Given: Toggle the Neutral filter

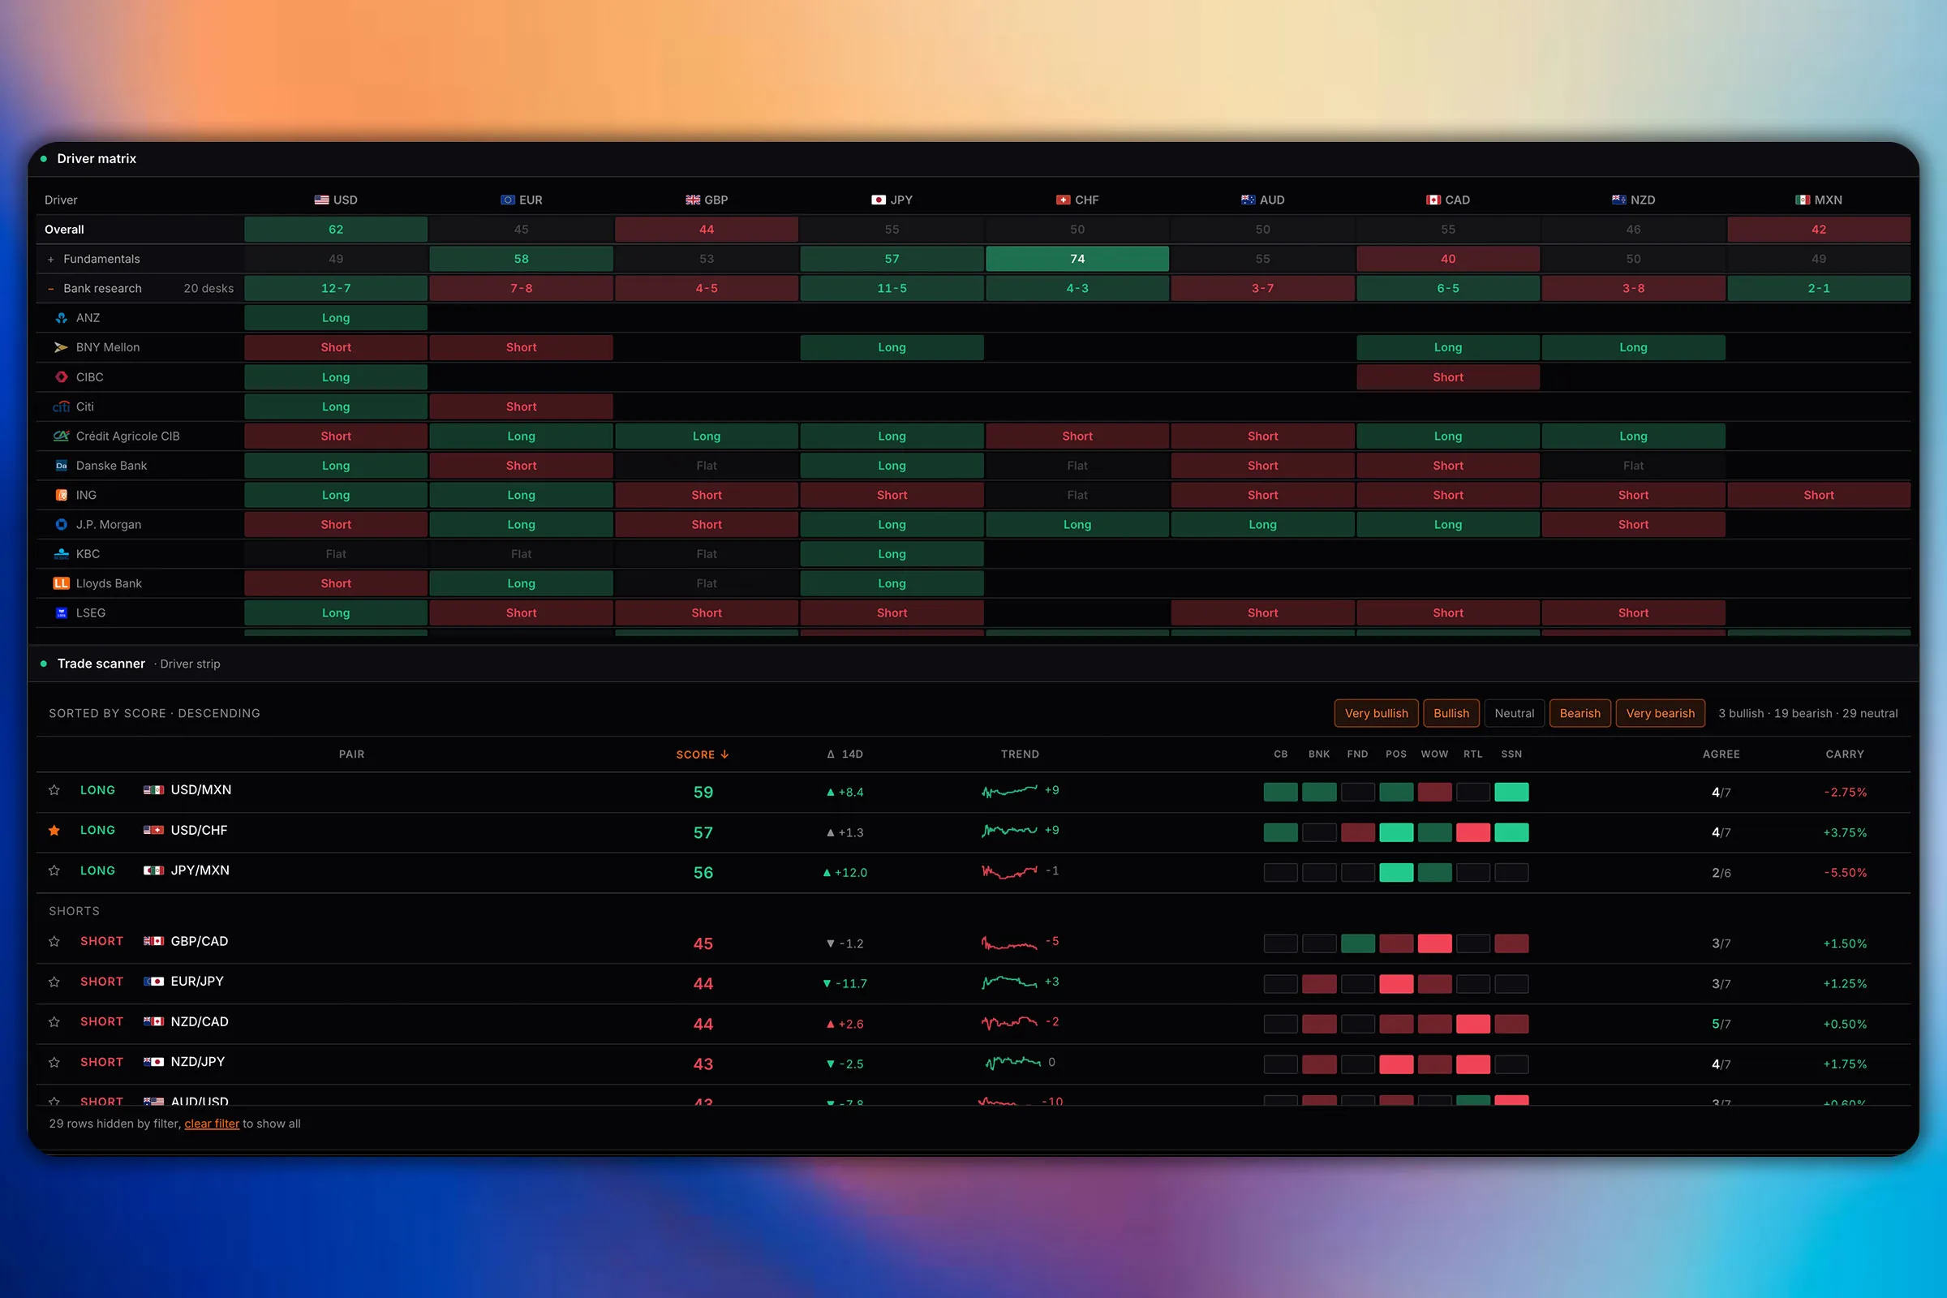Looking at the screenshot, I should tap(1514, 714).
